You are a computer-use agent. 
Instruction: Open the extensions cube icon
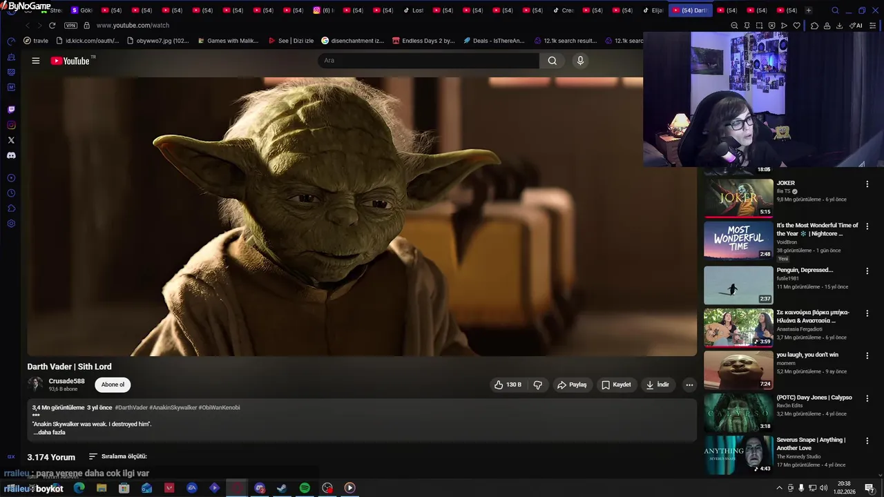click(x=814, y=26)
